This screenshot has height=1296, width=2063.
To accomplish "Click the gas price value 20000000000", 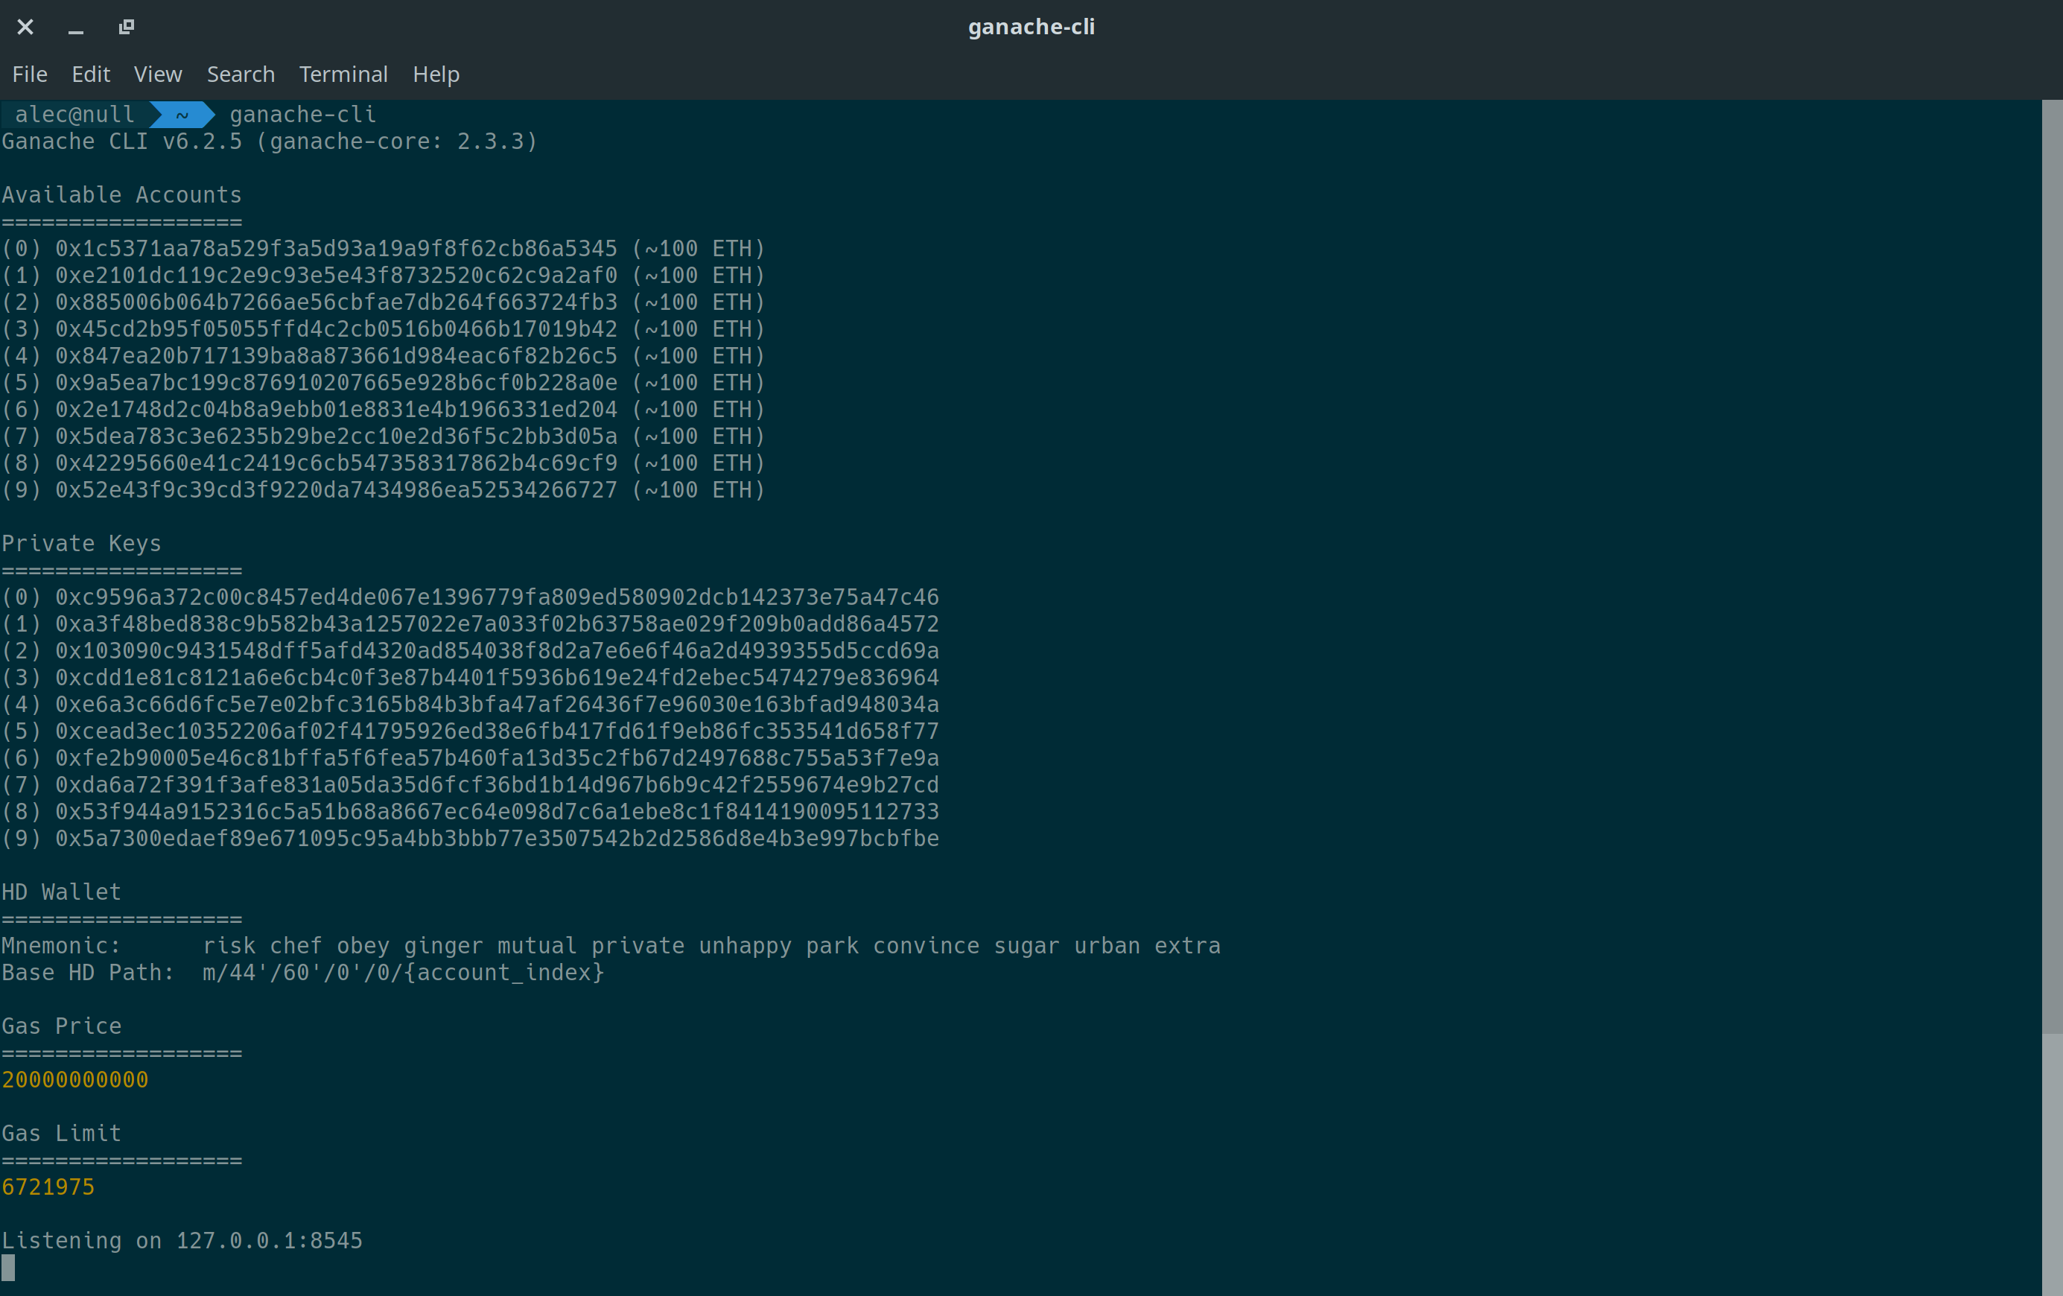I will [75, 1080].
